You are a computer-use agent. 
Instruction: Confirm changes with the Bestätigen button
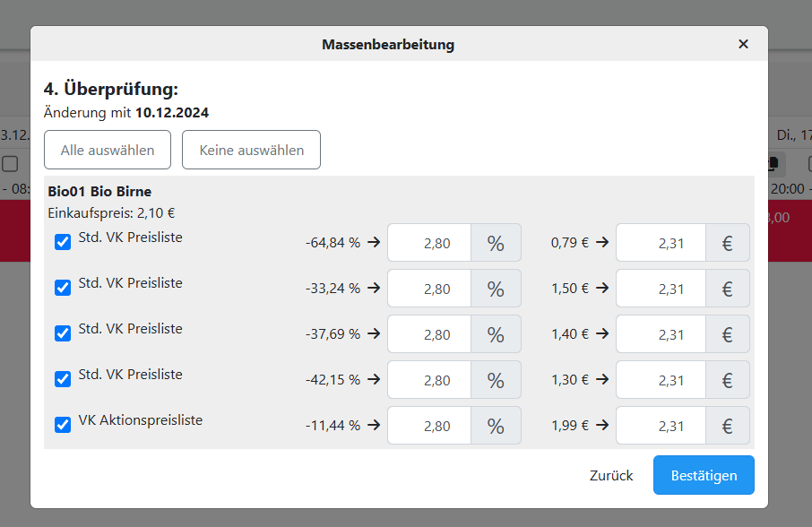[x=703, y=475]
